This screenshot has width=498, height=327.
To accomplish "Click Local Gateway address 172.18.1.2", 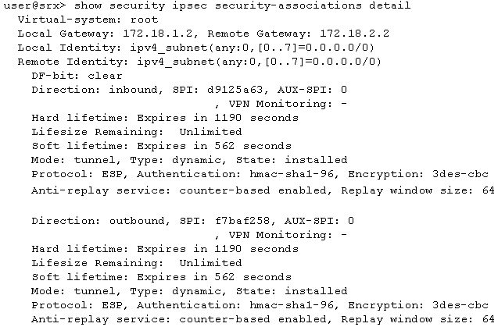I will 161,34.
